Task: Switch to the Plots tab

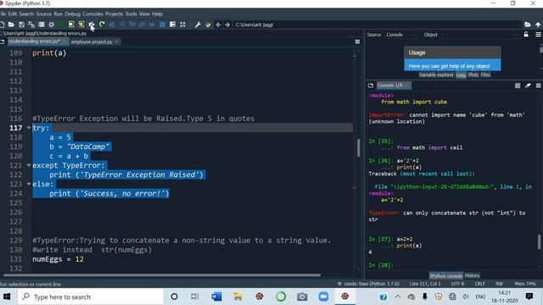Action: pos(473,75)
